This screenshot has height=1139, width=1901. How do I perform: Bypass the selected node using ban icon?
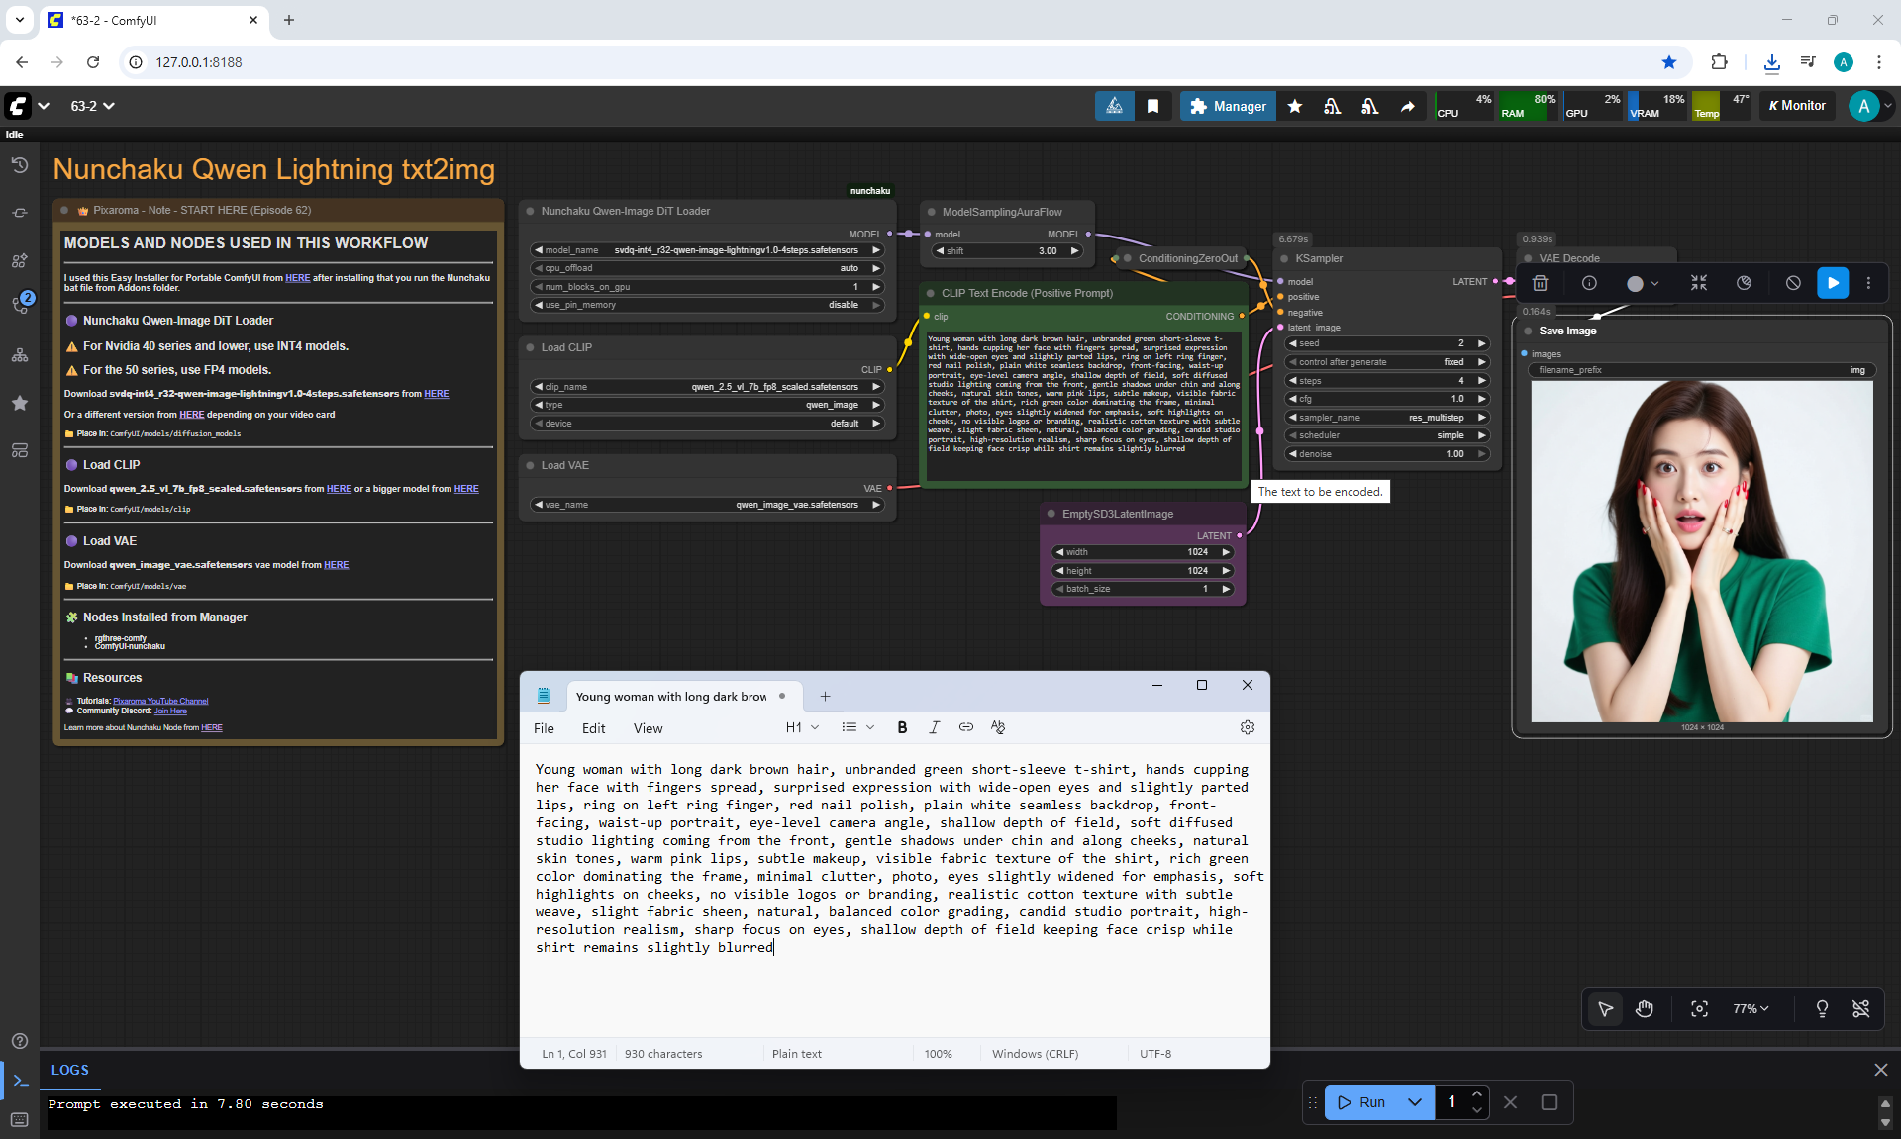(x=1793, y=283)
